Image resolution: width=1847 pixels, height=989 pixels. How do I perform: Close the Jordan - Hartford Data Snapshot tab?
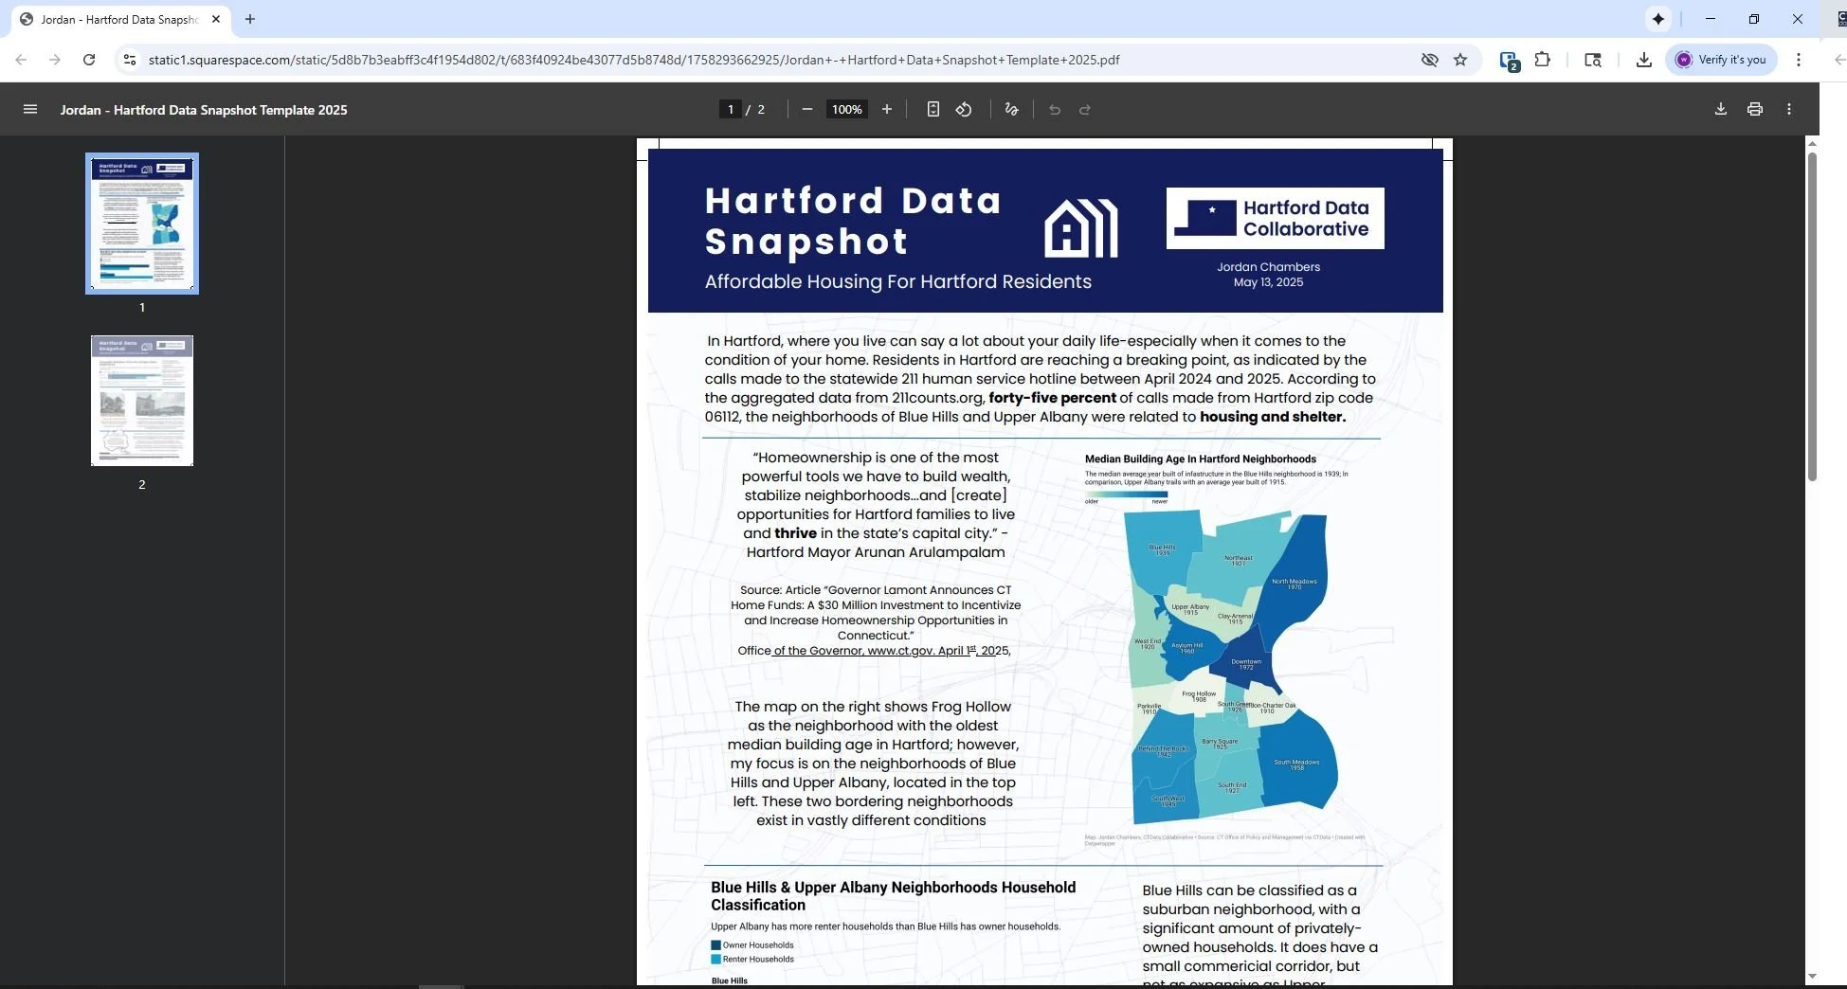click(x=216, y=19)
